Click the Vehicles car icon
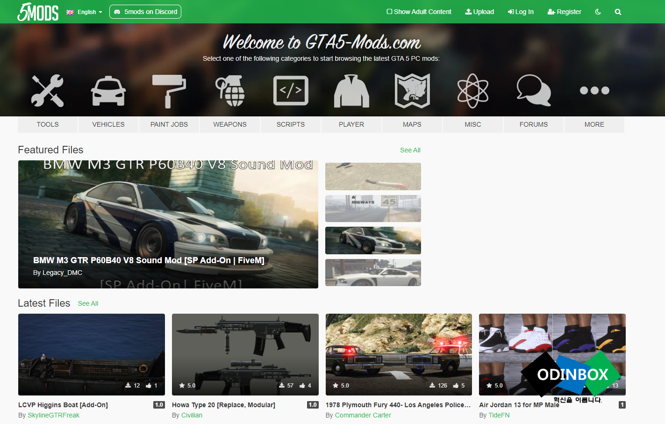The image size is (665, 424). (108, 91)
